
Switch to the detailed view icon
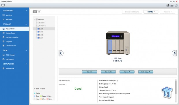point(35,12)
